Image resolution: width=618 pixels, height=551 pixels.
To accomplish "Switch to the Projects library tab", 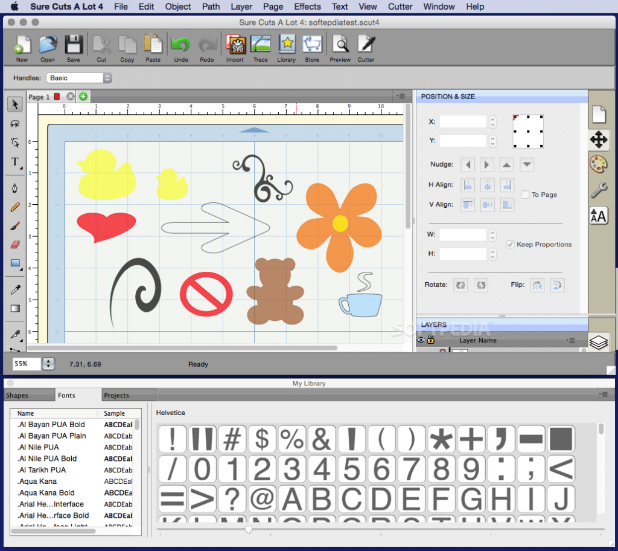I will click(x=129, y=395).
